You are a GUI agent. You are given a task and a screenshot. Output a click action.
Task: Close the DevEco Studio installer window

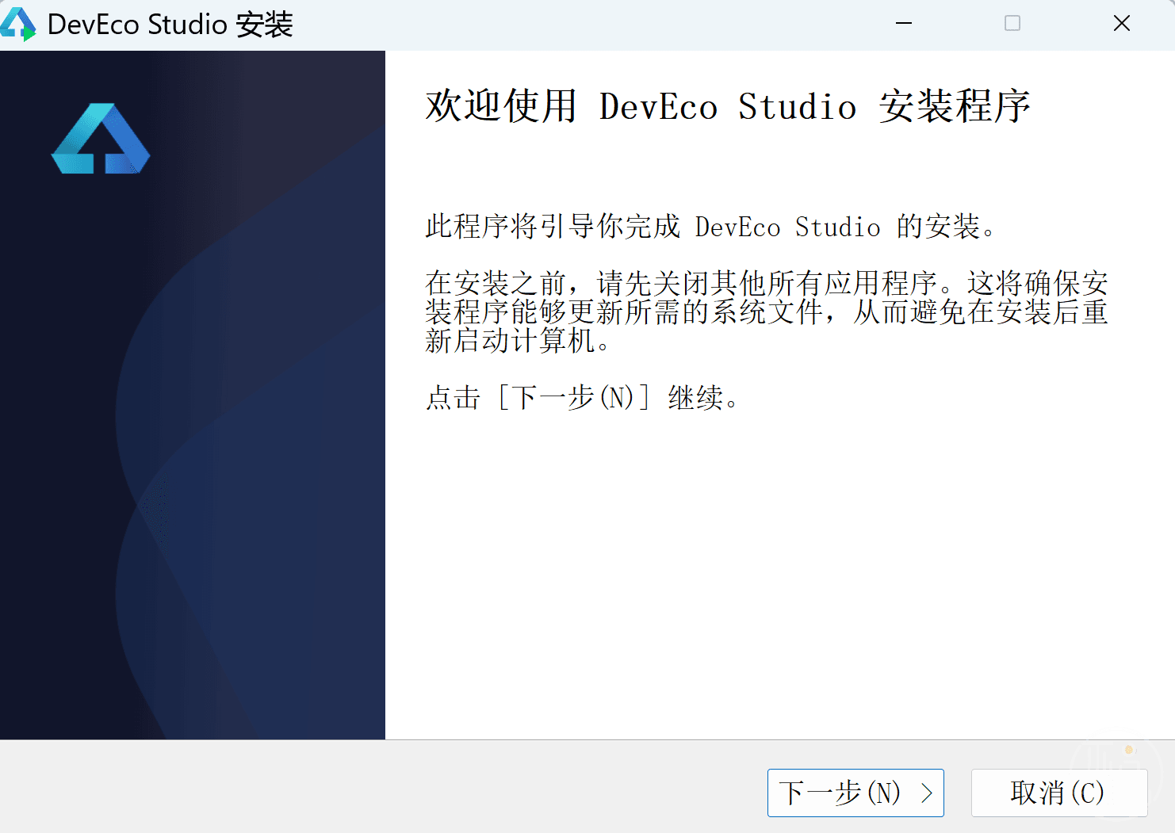1121,24
